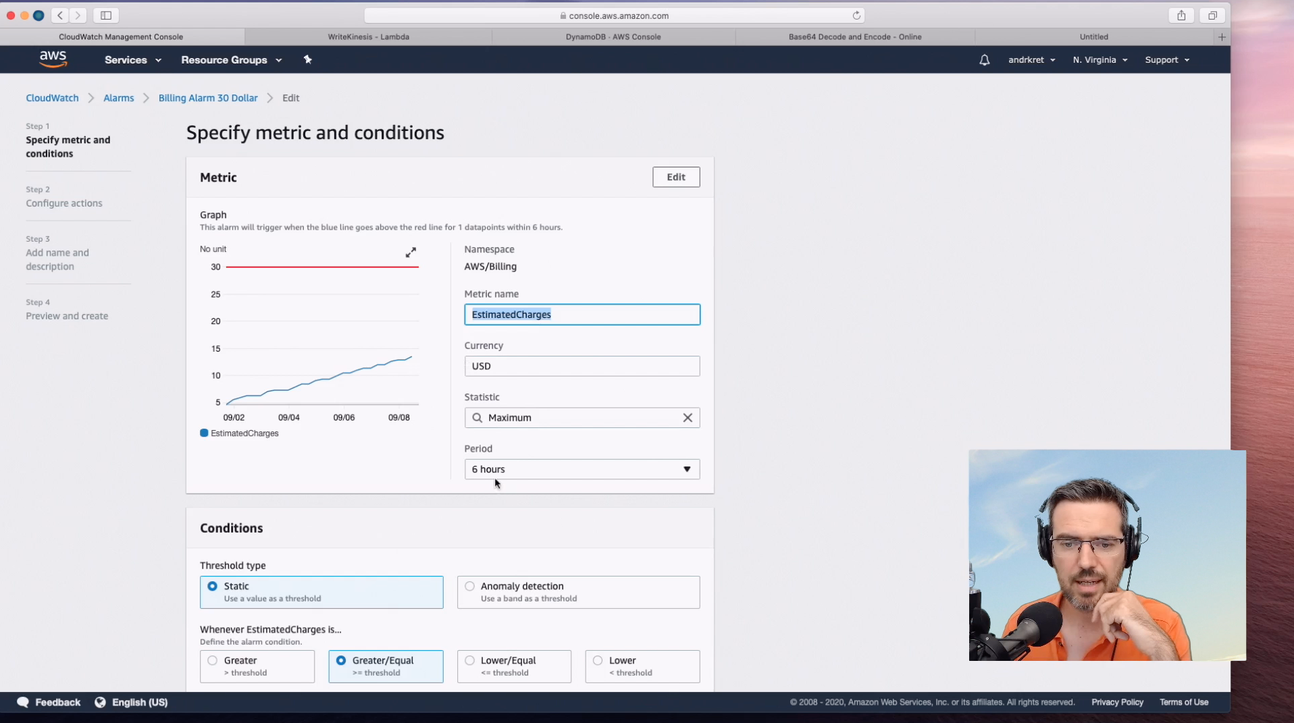The image size is (1294, 723).
Task: Select the Static threshold type
Action: point(321,592)
